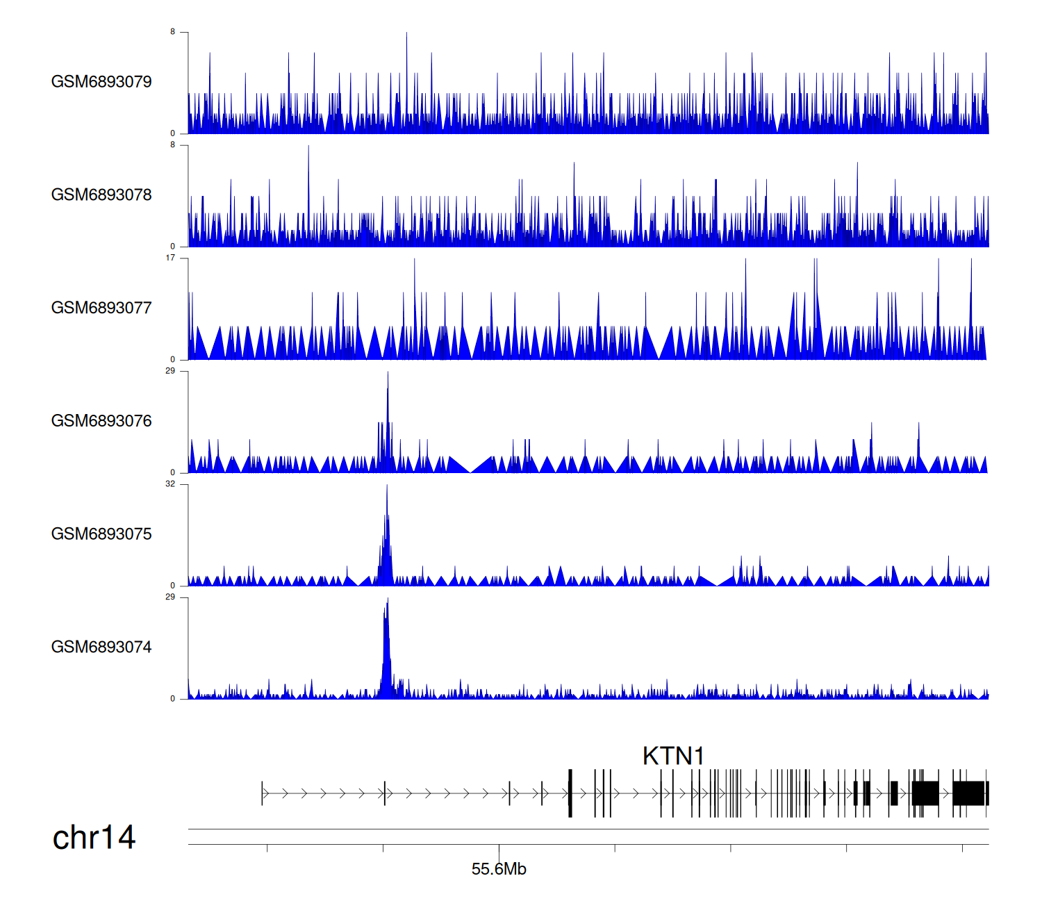1042x917 pixels.
Task: Click y-axis maximum 8 on GSM6893079 track
Action: click(173, 32)
